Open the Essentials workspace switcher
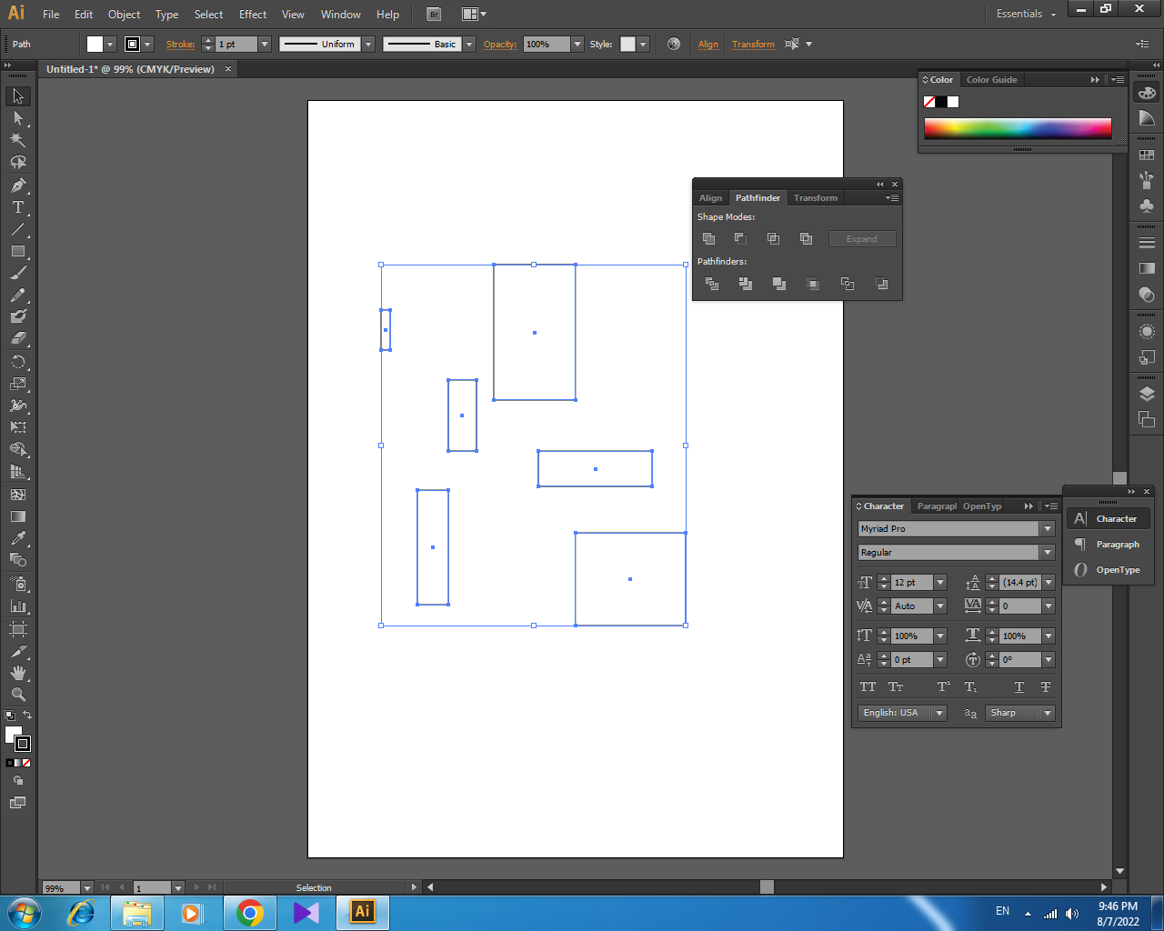This screenshot has height=931, width=1164. [1026, 14]
